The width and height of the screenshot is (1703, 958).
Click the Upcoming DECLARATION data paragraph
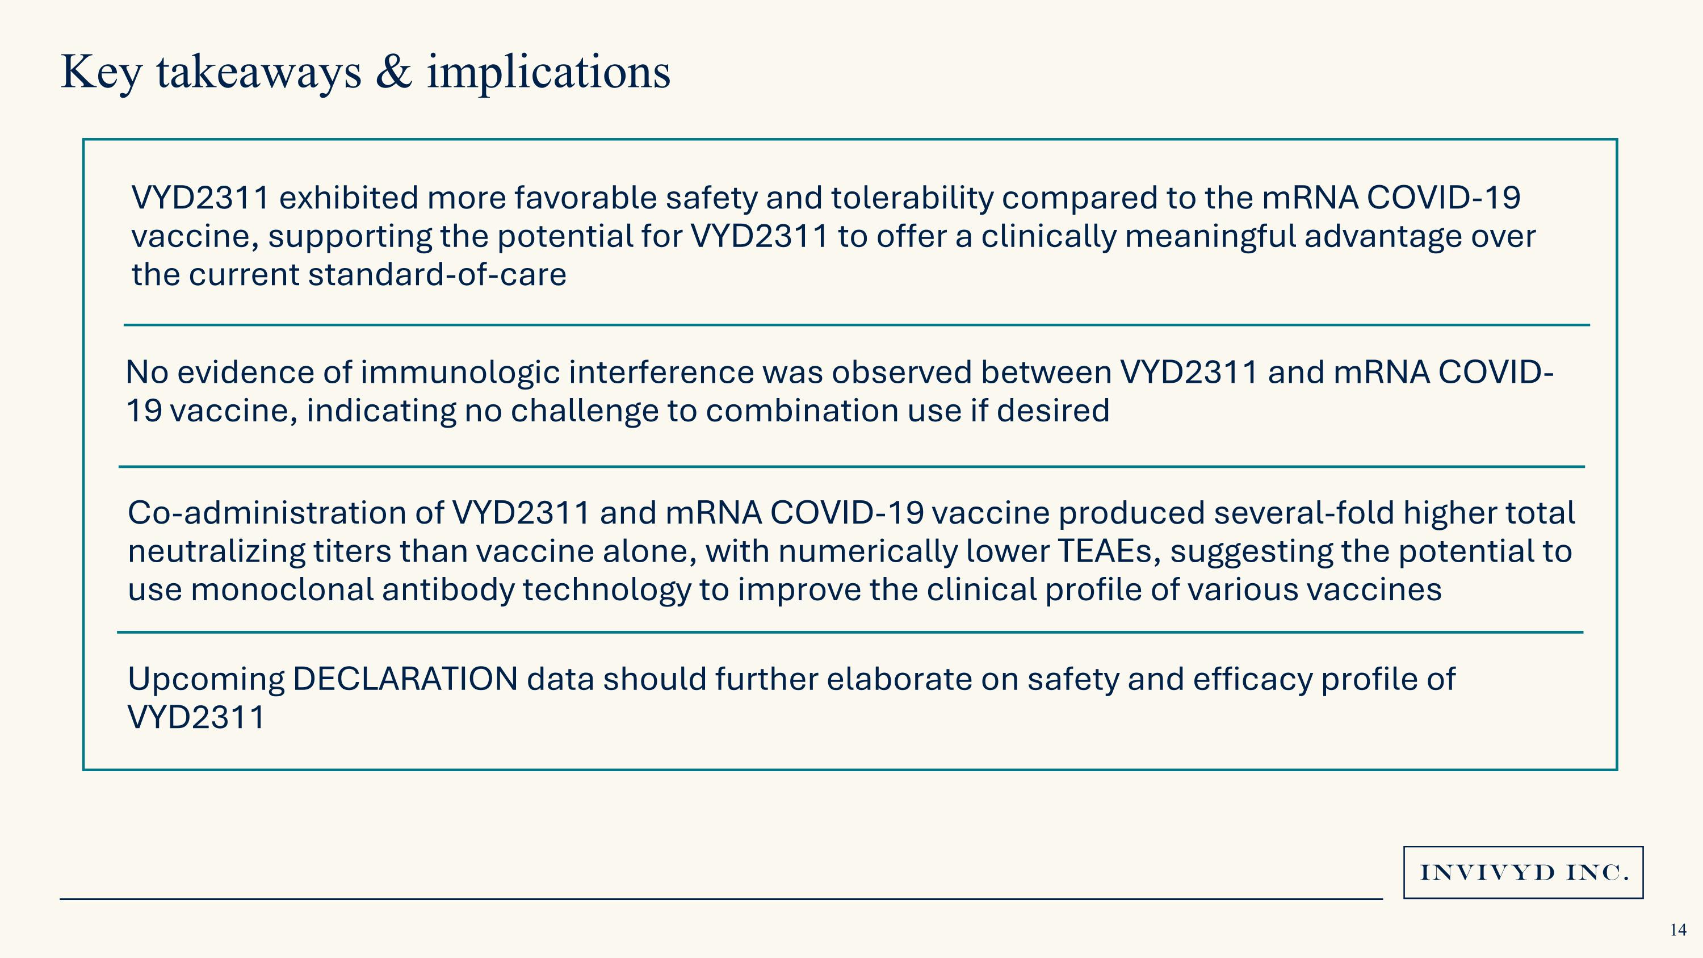click(791, 697)
